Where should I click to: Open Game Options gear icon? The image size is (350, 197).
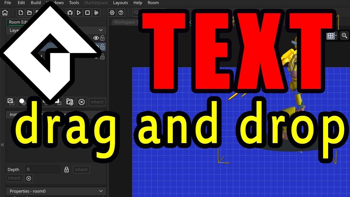point(112,13)
